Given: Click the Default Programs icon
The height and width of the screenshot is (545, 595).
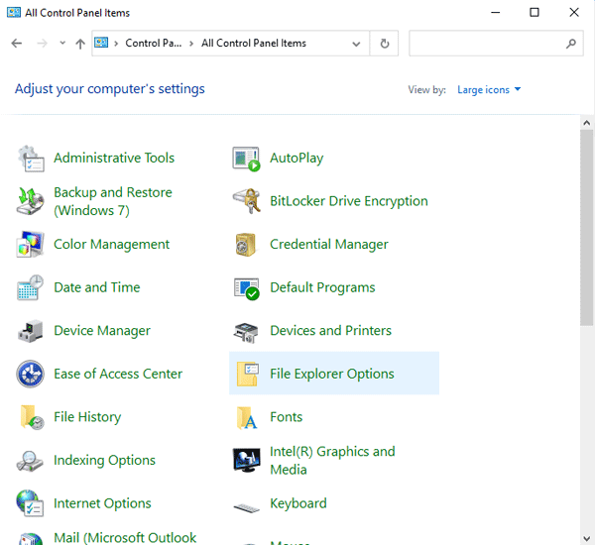Looking at the screenshot, I should [246, 288].
